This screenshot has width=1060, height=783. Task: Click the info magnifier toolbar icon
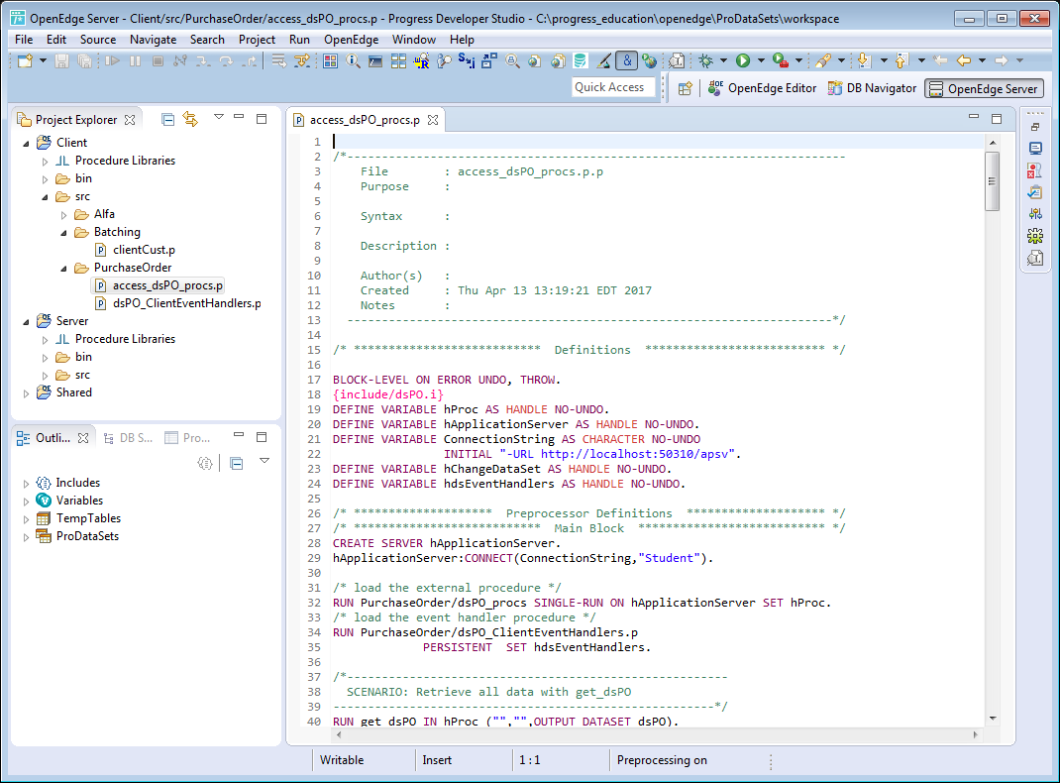pyautogui.click(x=353, y=60)
